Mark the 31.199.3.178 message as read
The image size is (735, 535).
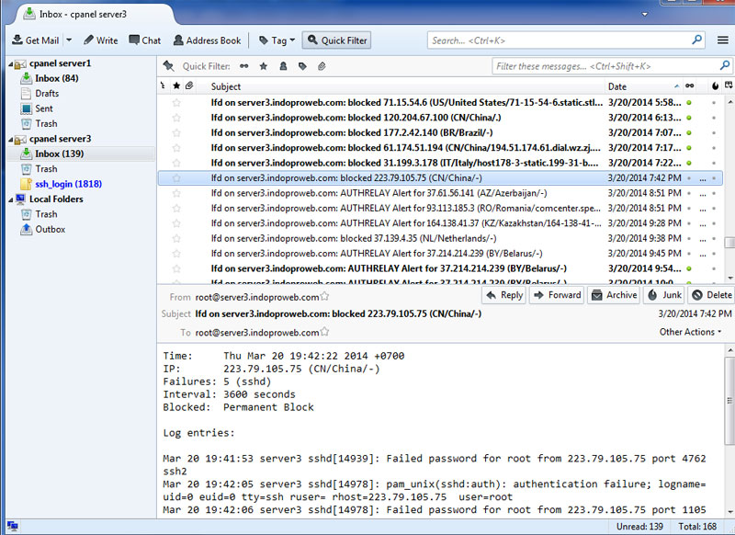(x=689, y=164)
